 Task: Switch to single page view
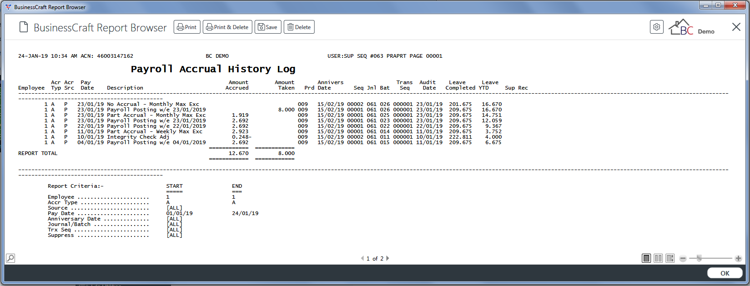point(646,258)
